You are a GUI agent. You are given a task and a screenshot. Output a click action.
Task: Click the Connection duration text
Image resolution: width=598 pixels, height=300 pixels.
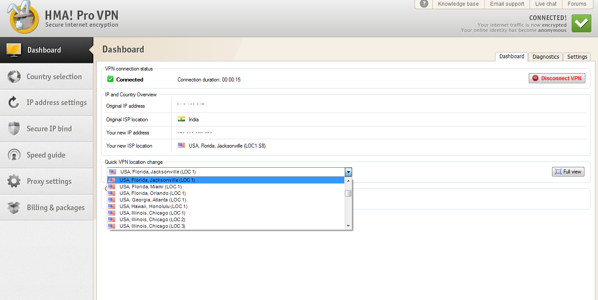click(209, 80)
